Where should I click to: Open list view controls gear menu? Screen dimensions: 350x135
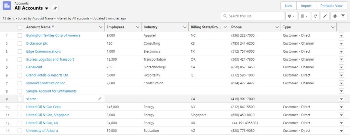pyautogui.click(x=291, y=16)
